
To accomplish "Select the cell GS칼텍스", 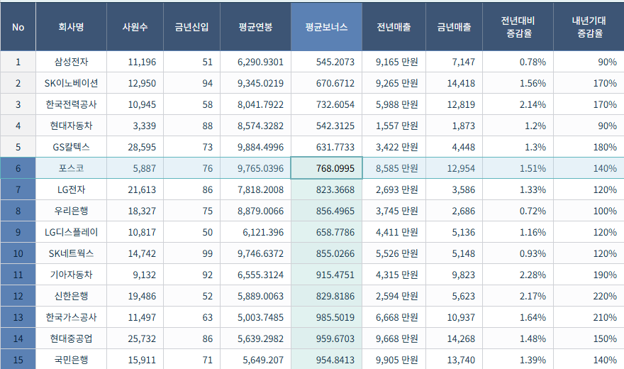I will point(71,147).
